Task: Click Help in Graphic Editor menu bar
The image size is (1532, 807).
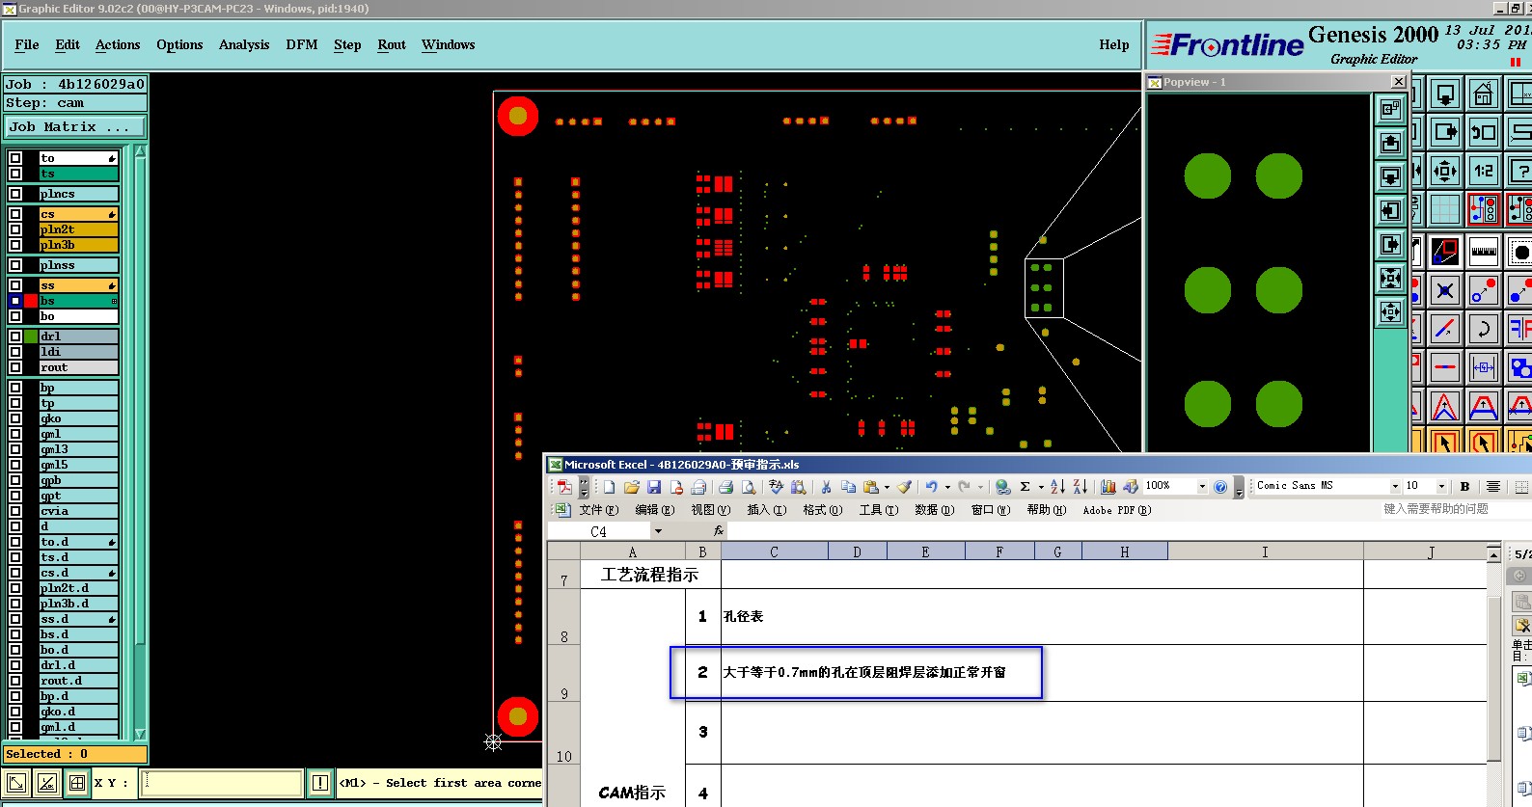Action: point(1114,44)
